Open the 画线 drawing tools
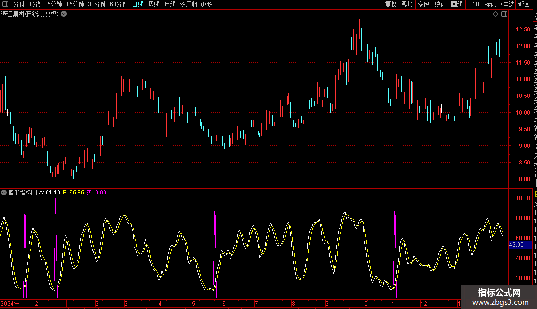The width and height of the screenshot is (537, 309). (457, 4)
